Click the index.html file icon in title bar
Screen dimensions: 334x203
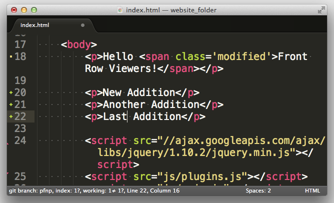pos(120,9)
